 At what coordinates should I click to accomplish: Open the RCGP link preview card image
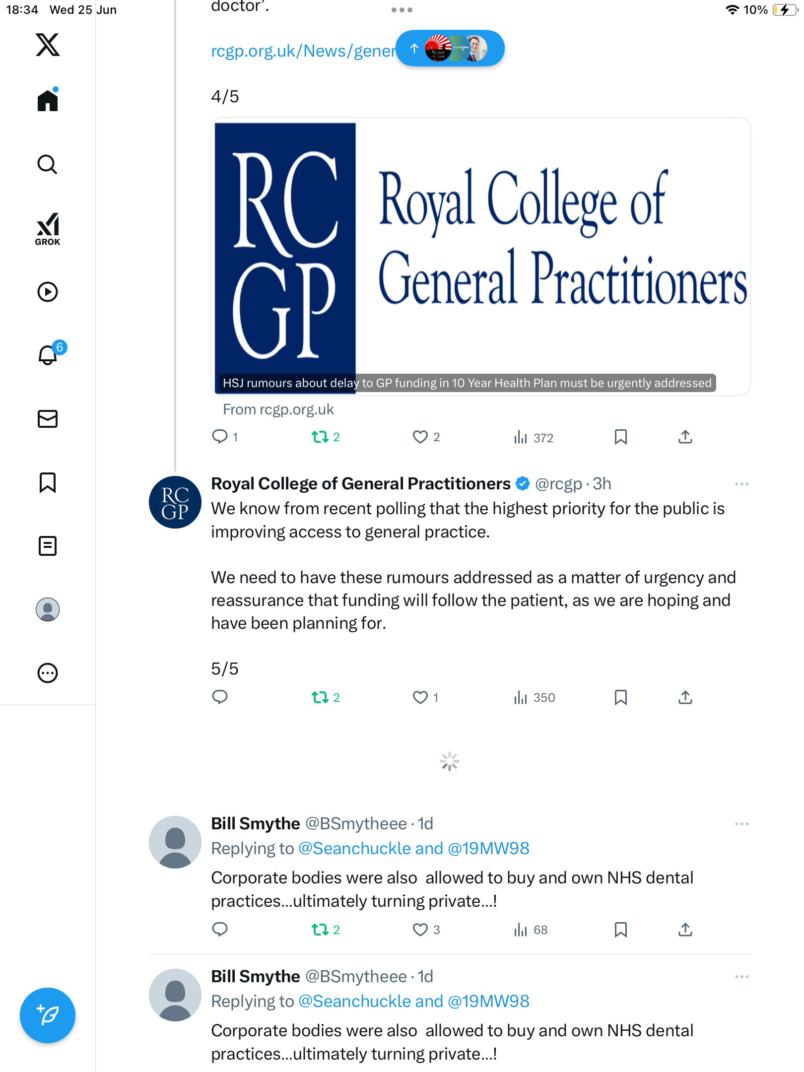[480, 256]
